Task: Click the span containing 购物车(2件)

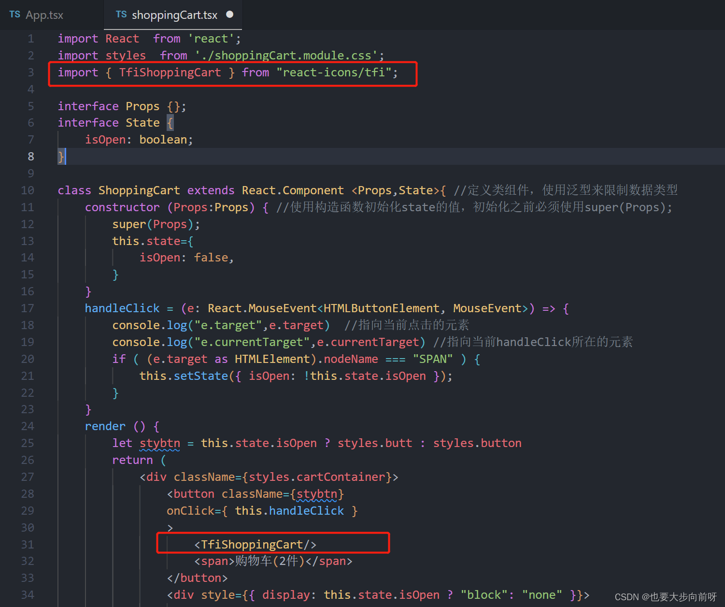Action: 269,561
